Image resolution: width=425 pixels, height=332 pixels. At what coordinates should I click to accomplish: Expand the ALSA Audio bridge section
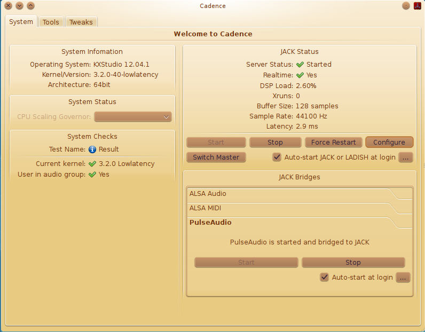click(300, 194)
